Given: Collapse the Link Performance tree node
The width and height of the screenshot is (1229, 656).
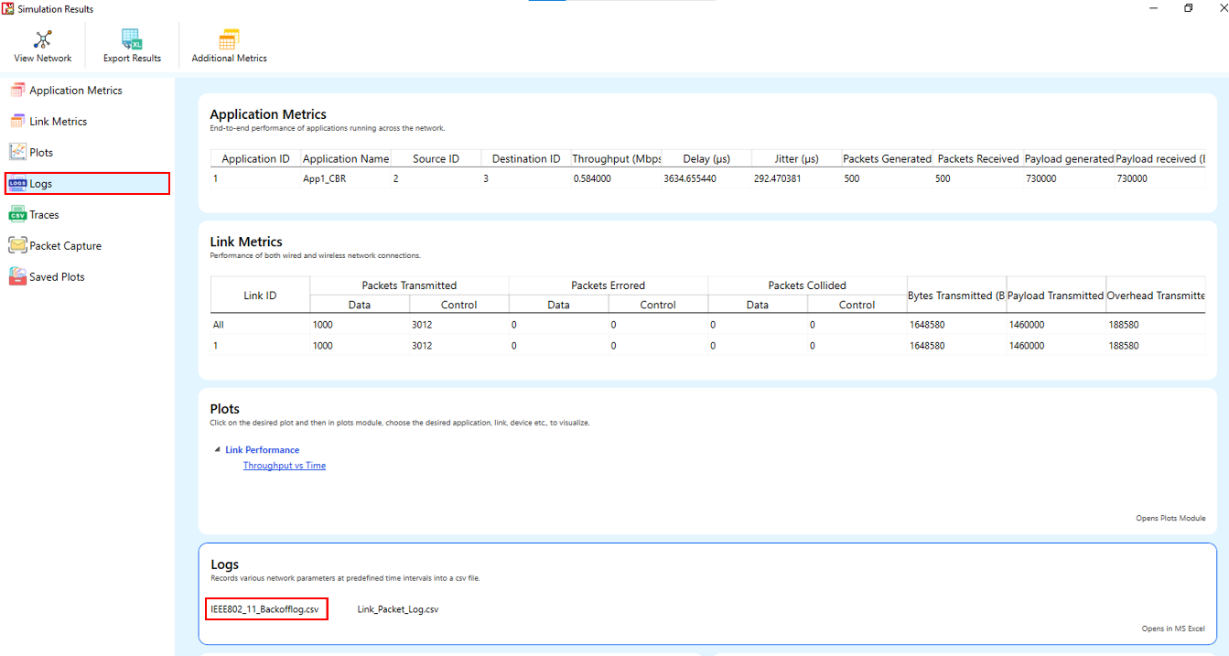Looking at the screenshot, I should 217,450.
